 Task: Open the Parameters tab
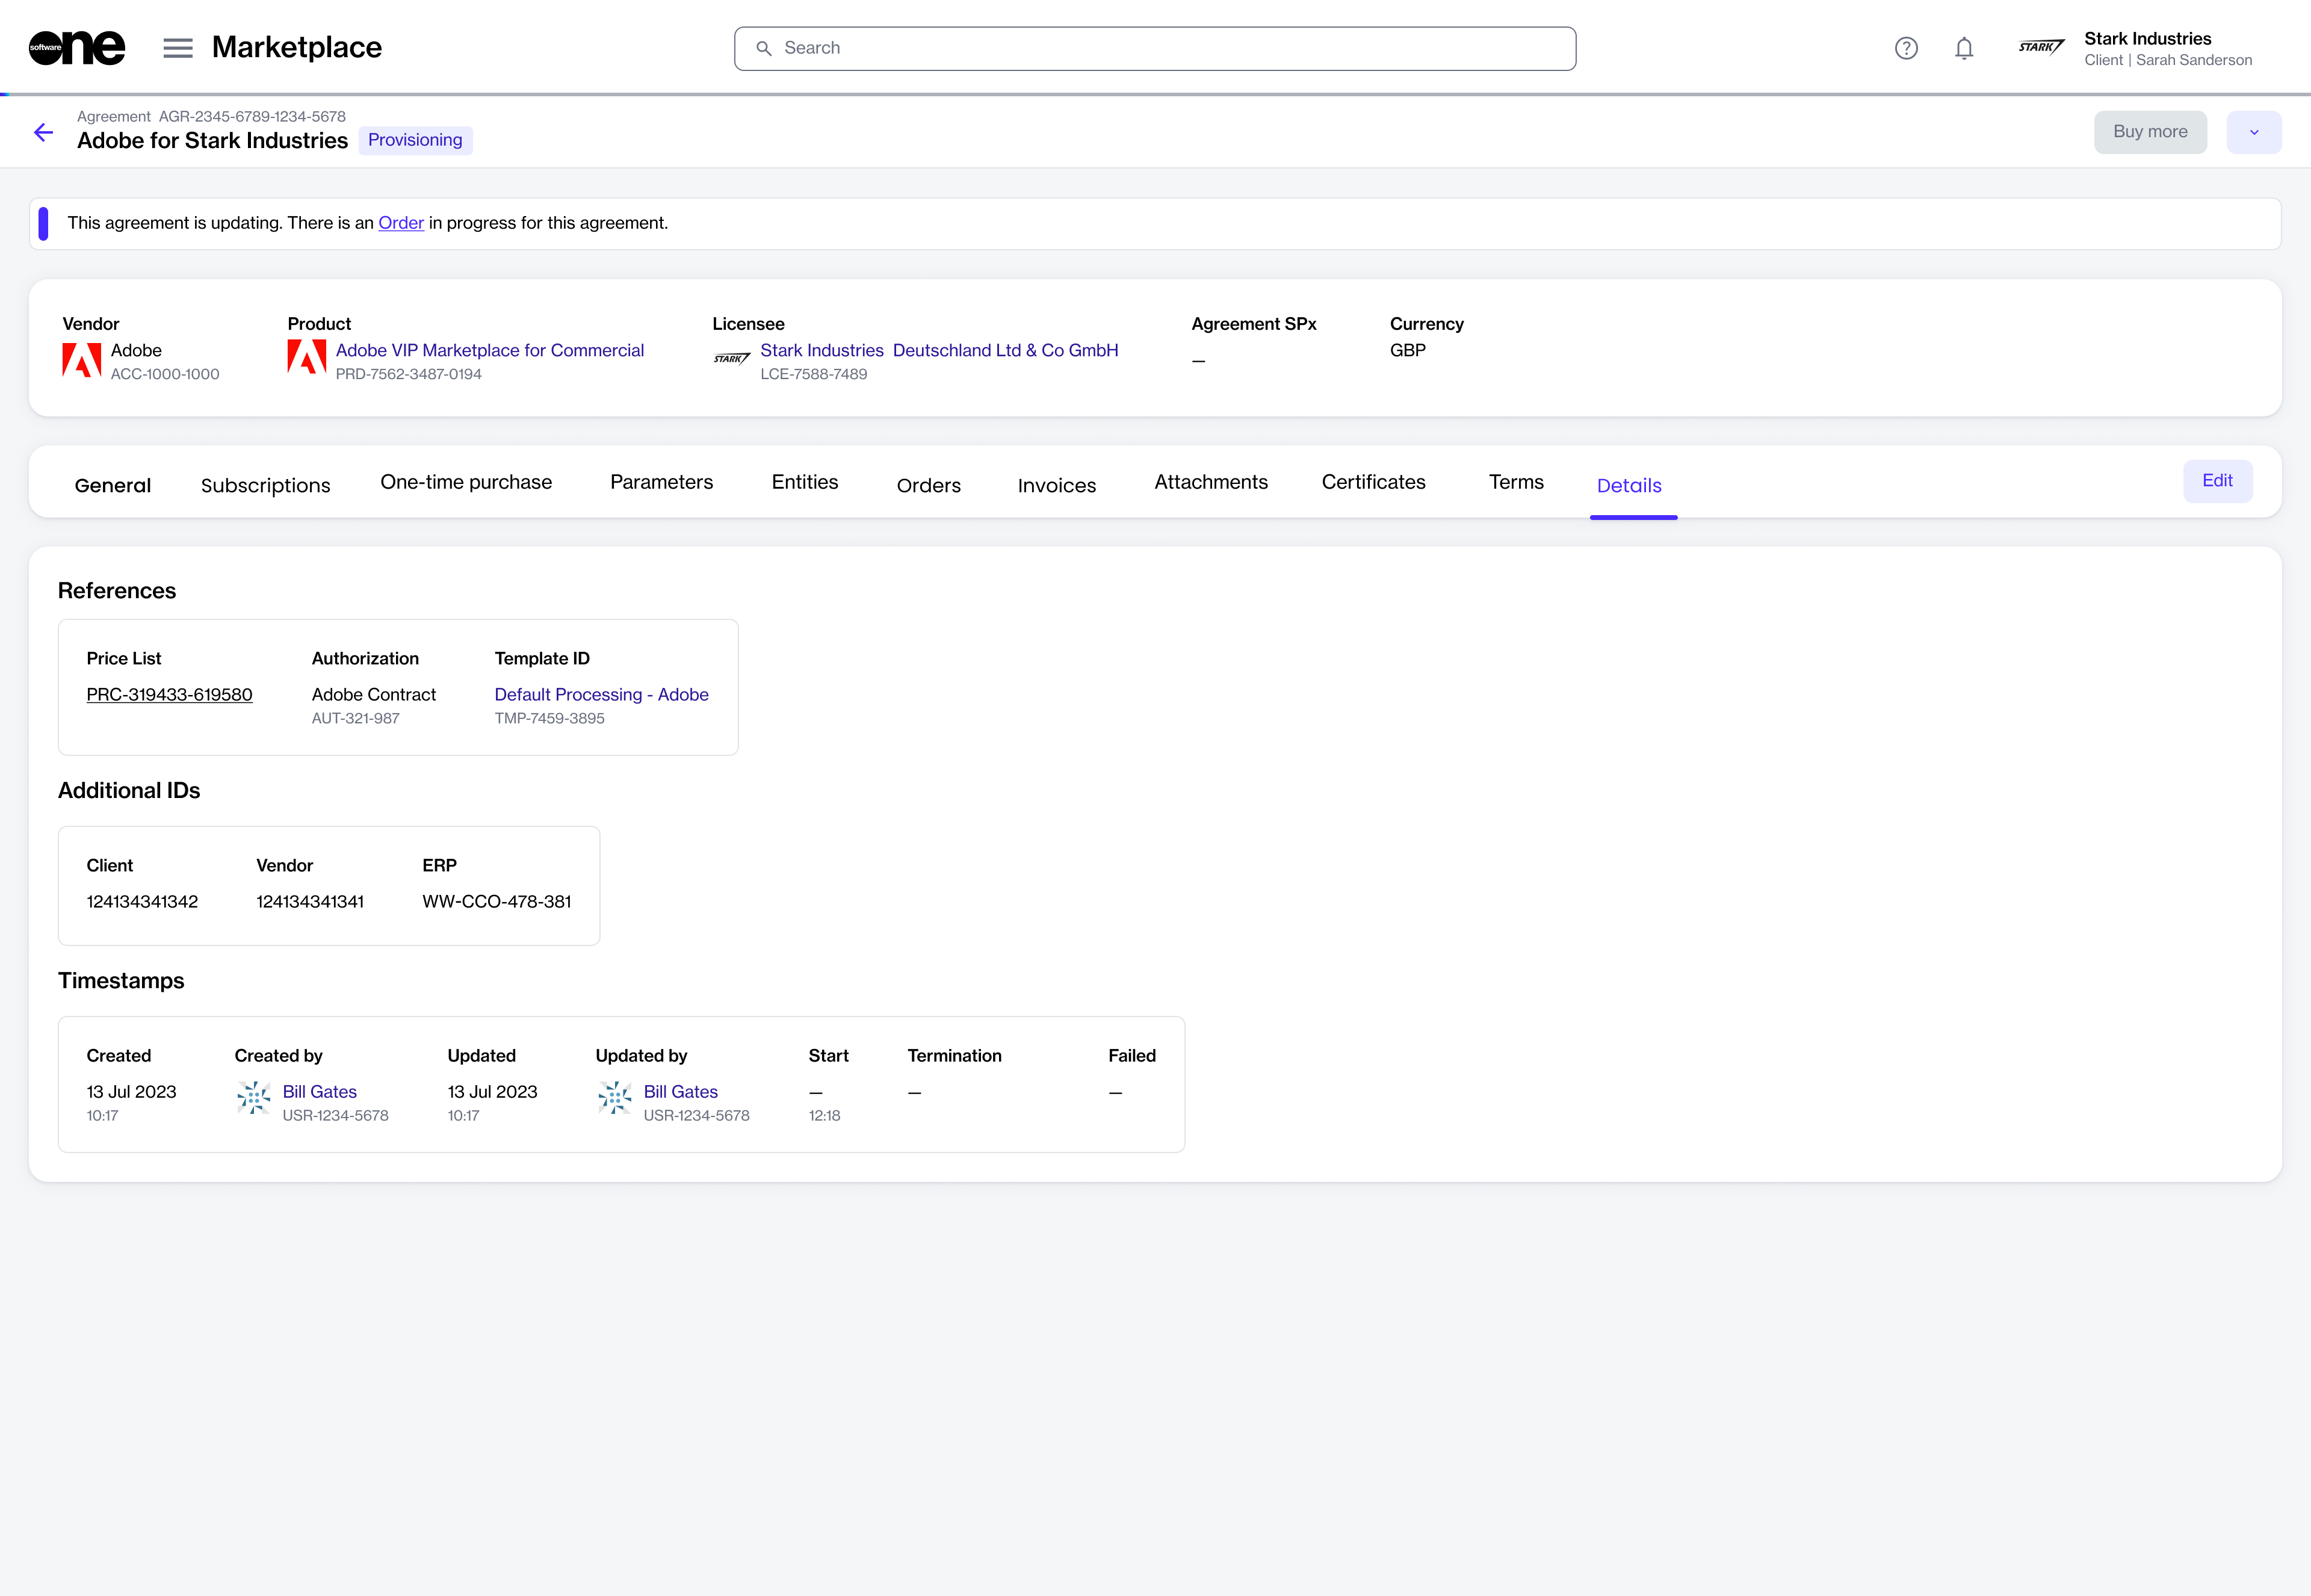[661, 482]
